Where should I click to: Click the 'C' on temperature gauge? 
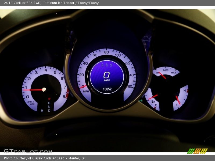coord(177,105)
